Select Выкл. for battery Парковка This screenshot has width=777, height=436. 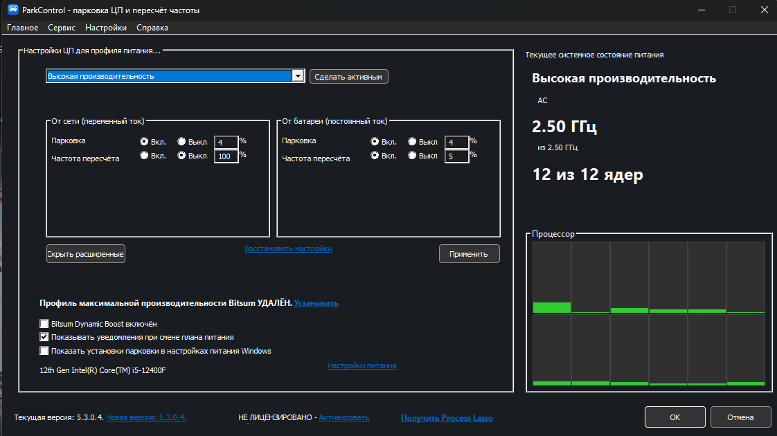(412, 142)
